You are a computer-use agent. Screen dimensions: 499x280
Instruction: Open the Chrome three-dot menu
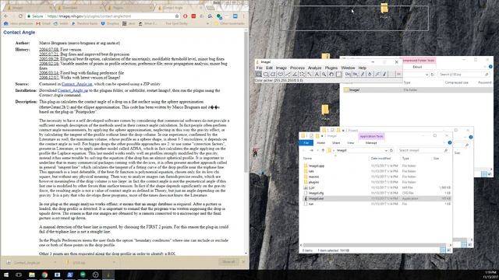tap(244, 16)
